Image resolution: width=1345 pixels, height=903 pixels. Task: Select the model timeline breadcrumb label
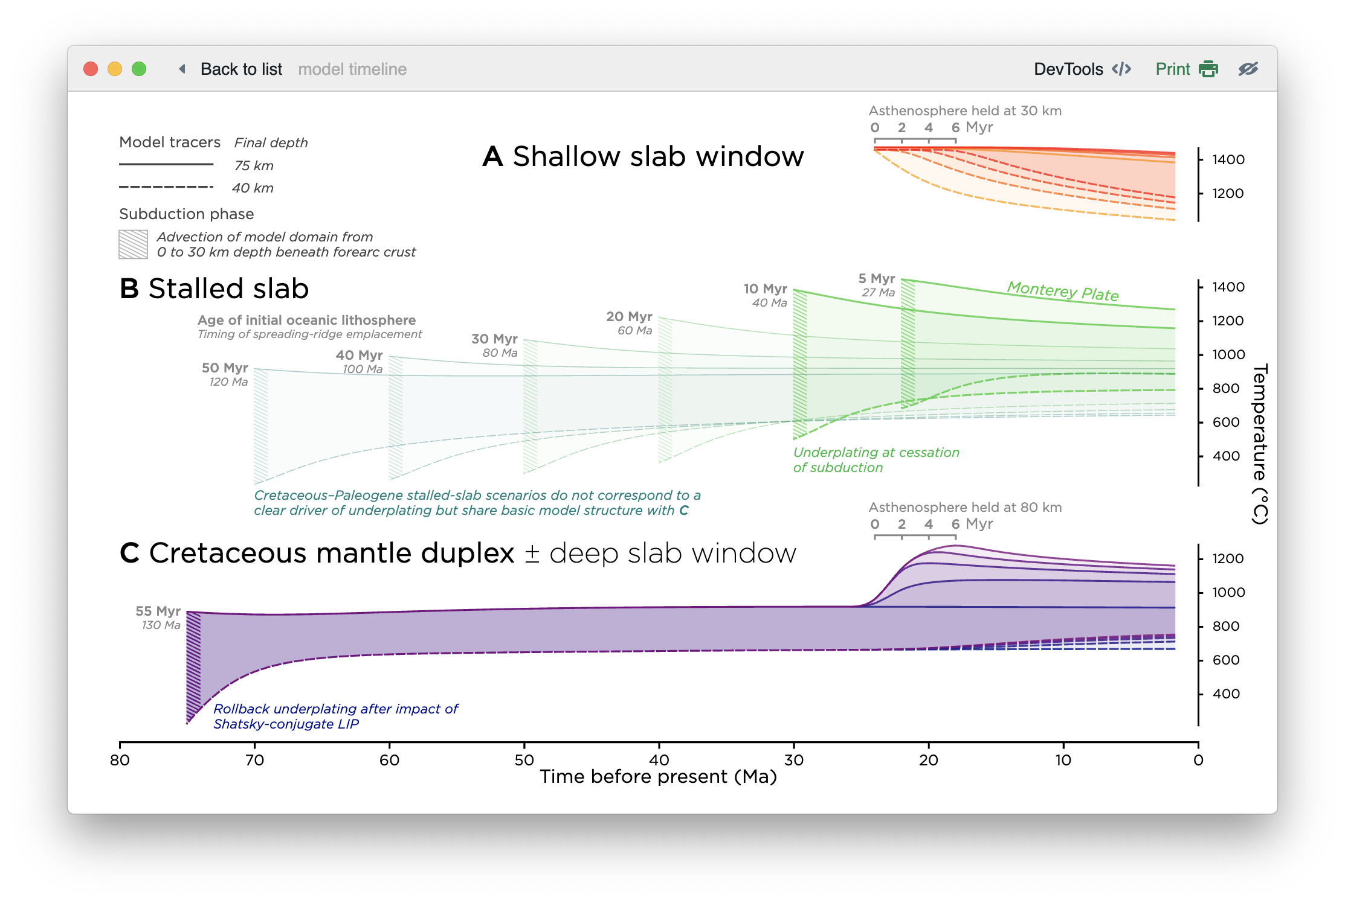(352, 69)
